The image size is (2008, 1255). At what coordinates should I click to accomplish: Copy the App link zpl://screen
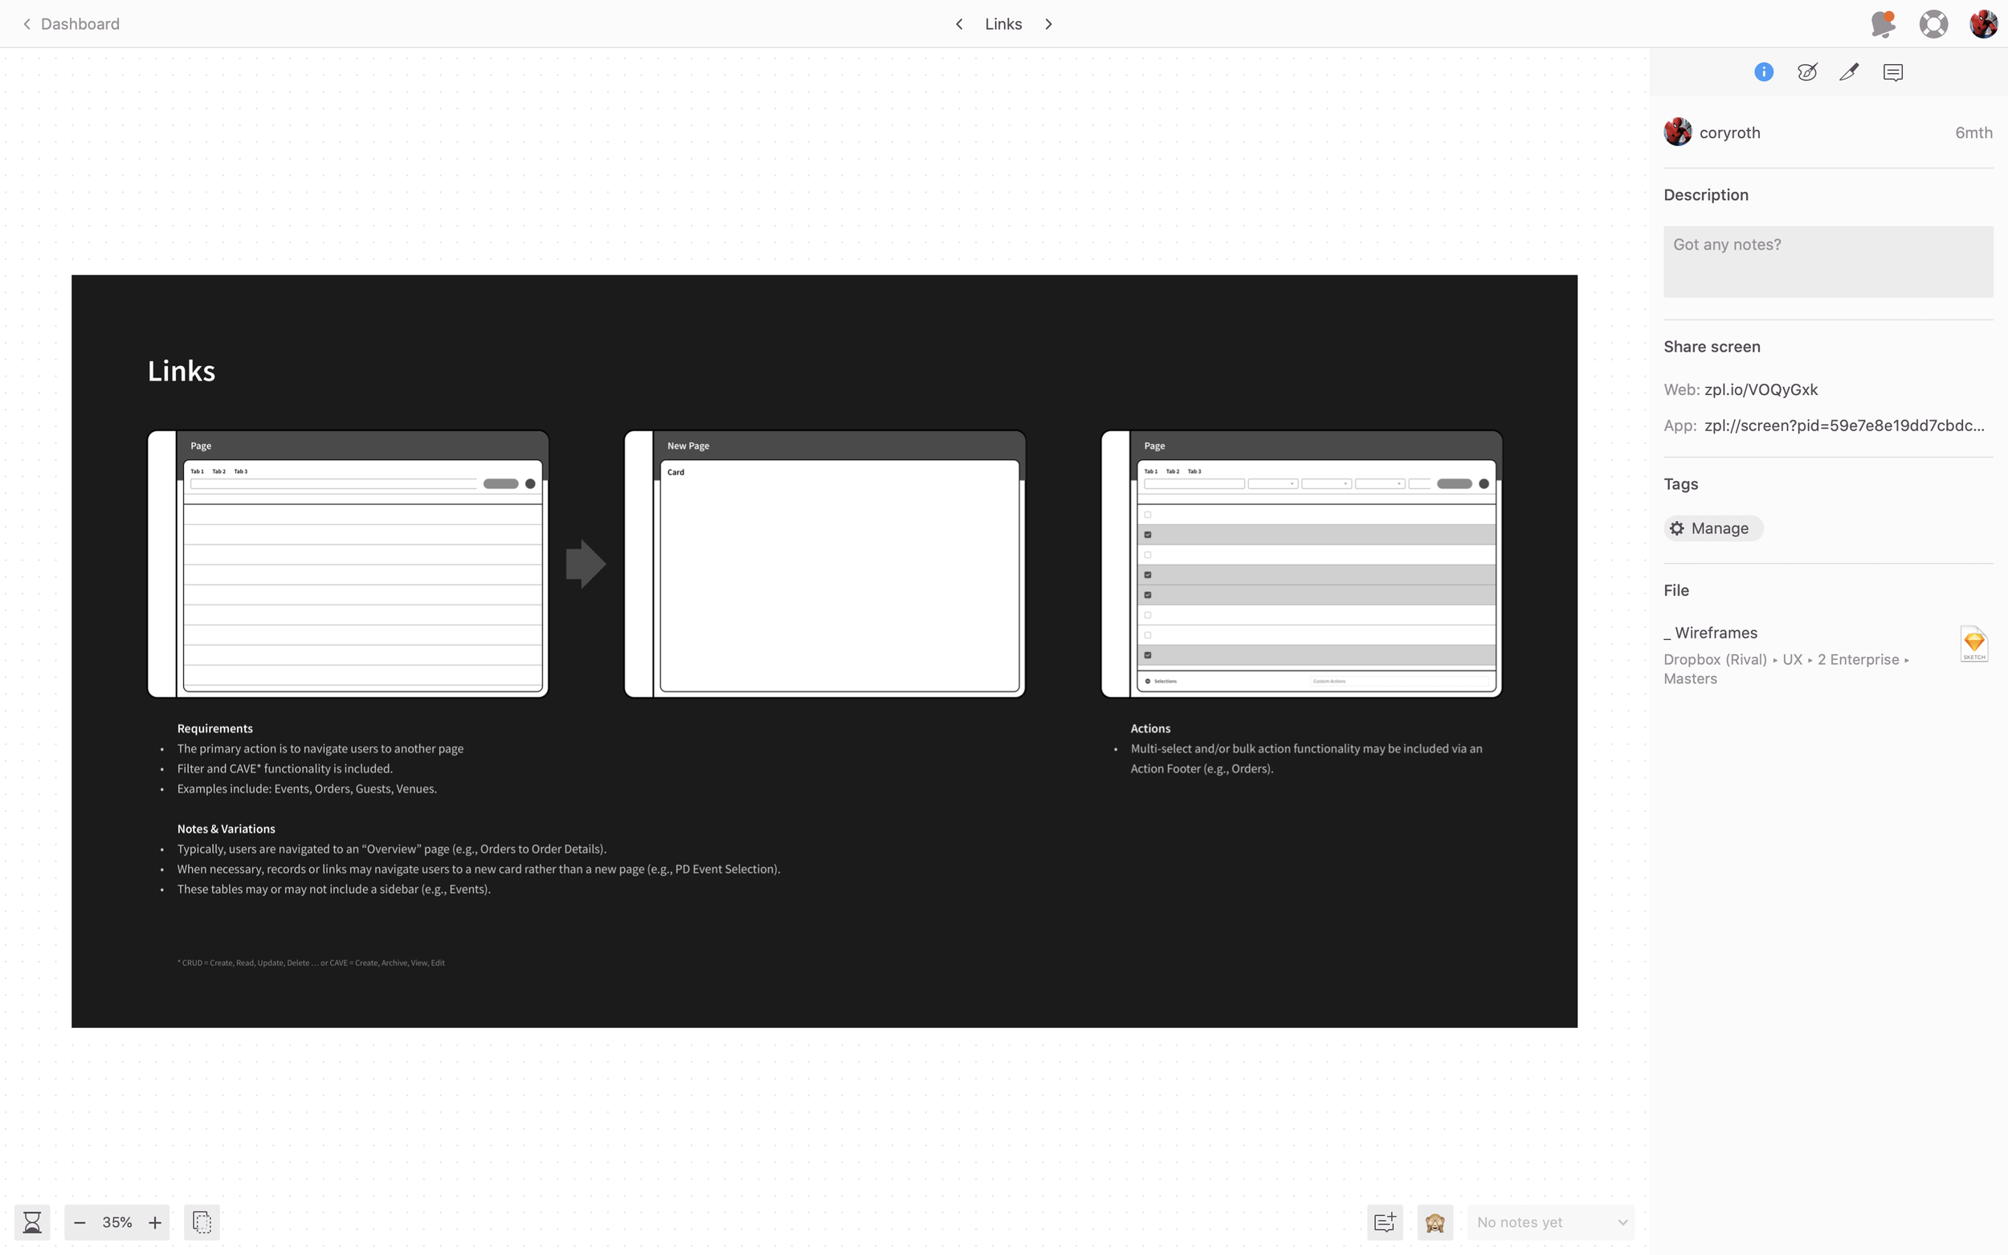(x=1843, y=425)
